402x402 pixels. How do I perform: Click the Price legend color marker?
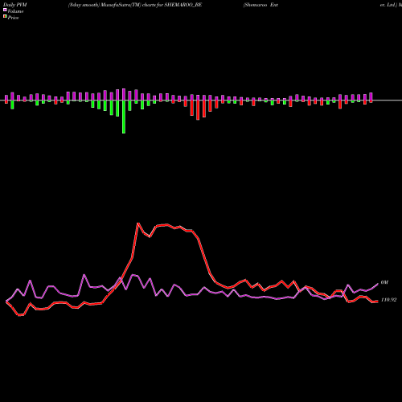point(5,17)
